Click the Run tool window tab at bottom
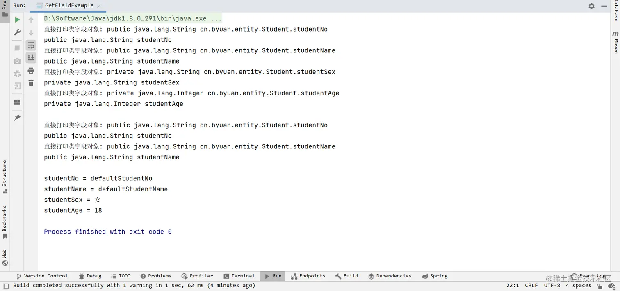620x291 pixels. click(273, 276)
